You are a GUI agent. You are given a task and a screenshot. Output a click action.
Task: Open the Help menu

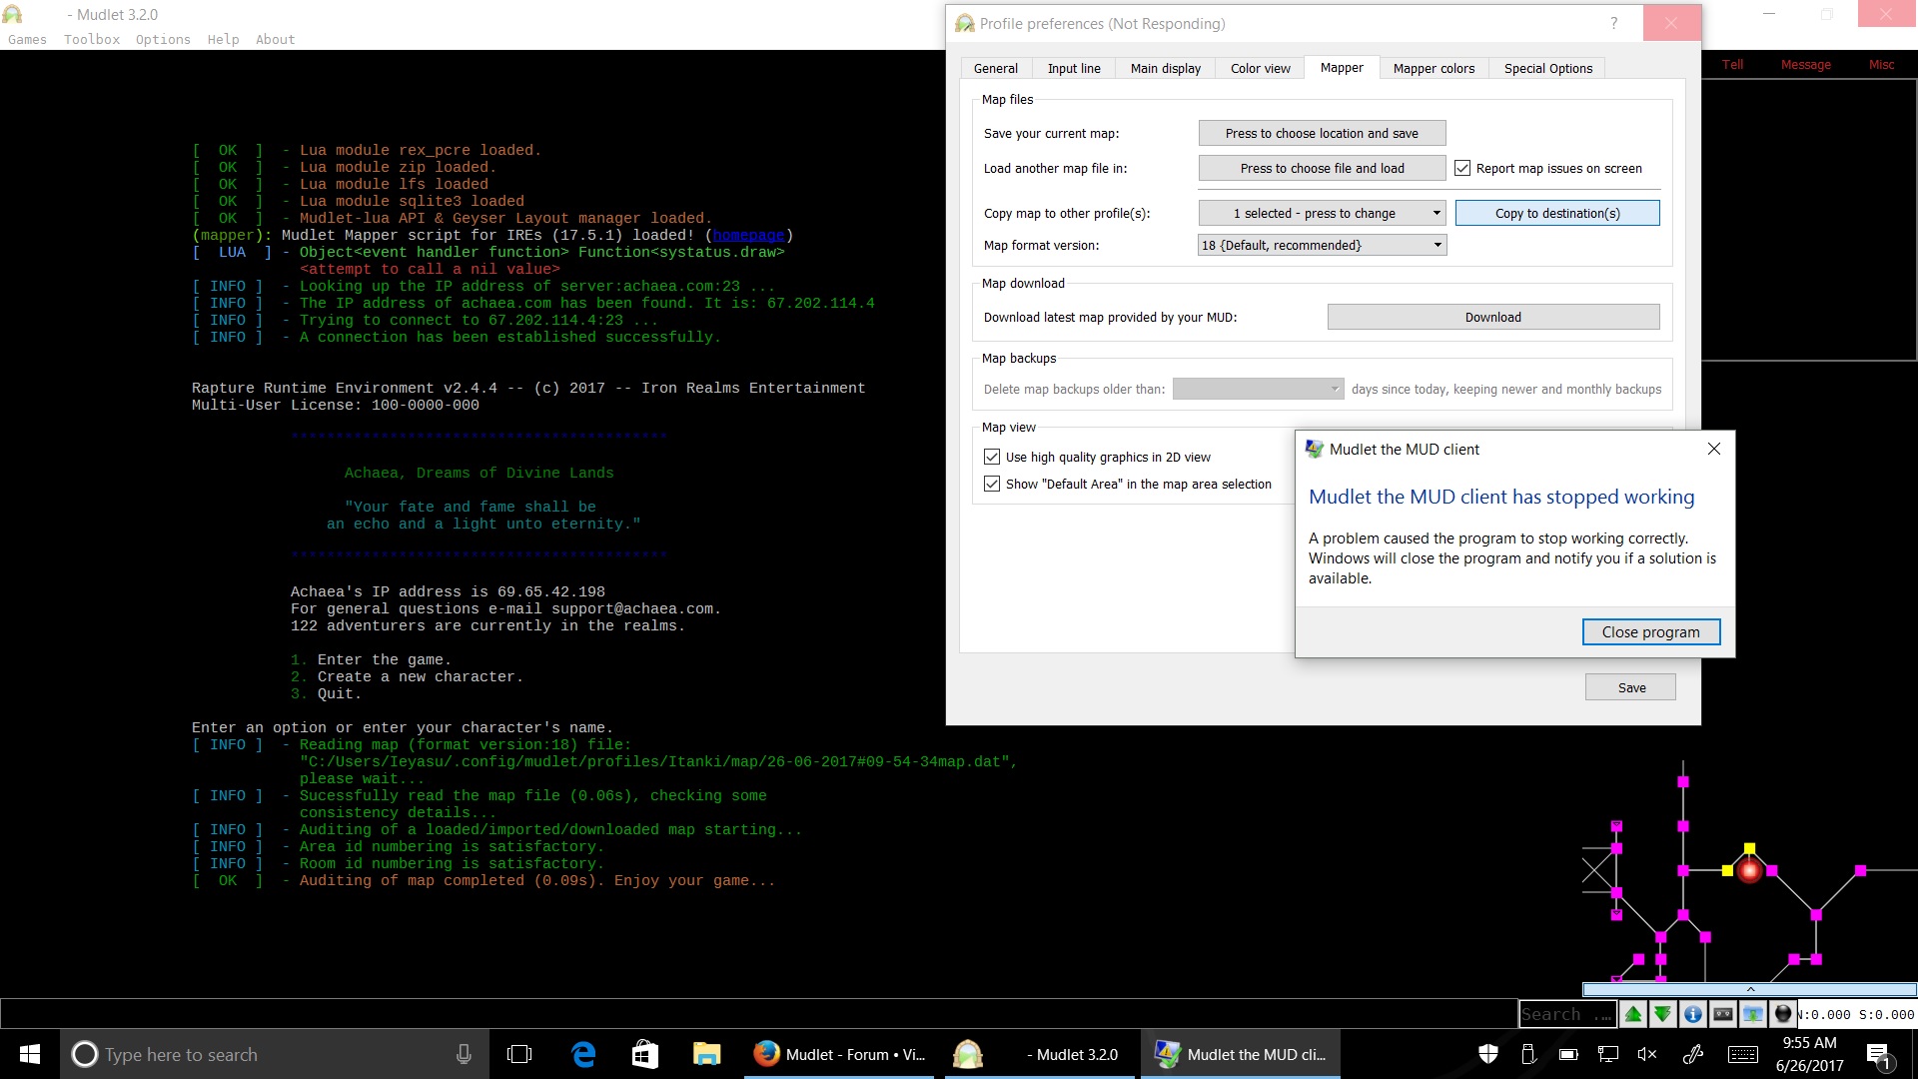pyautogui.click(x=223, y=39)
